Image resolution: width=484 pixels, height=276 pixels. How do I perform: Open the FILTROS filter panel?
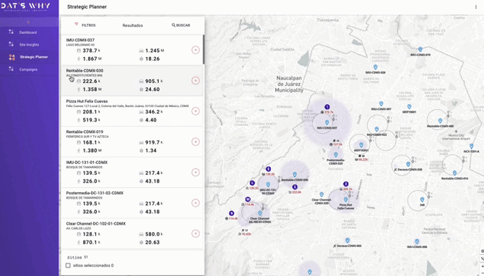(x=85, y=25)
